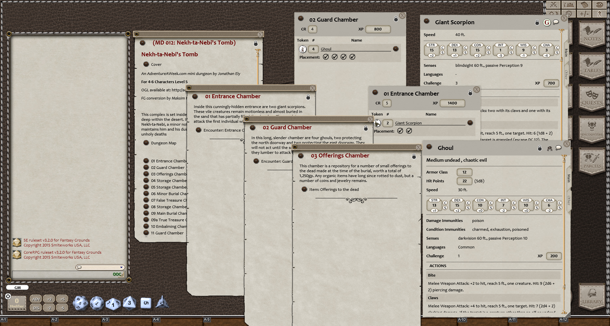Toggle the first Ghoul placement checkmark

click(326, 57)
